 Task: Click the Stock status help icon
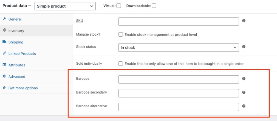pos(244,47)
